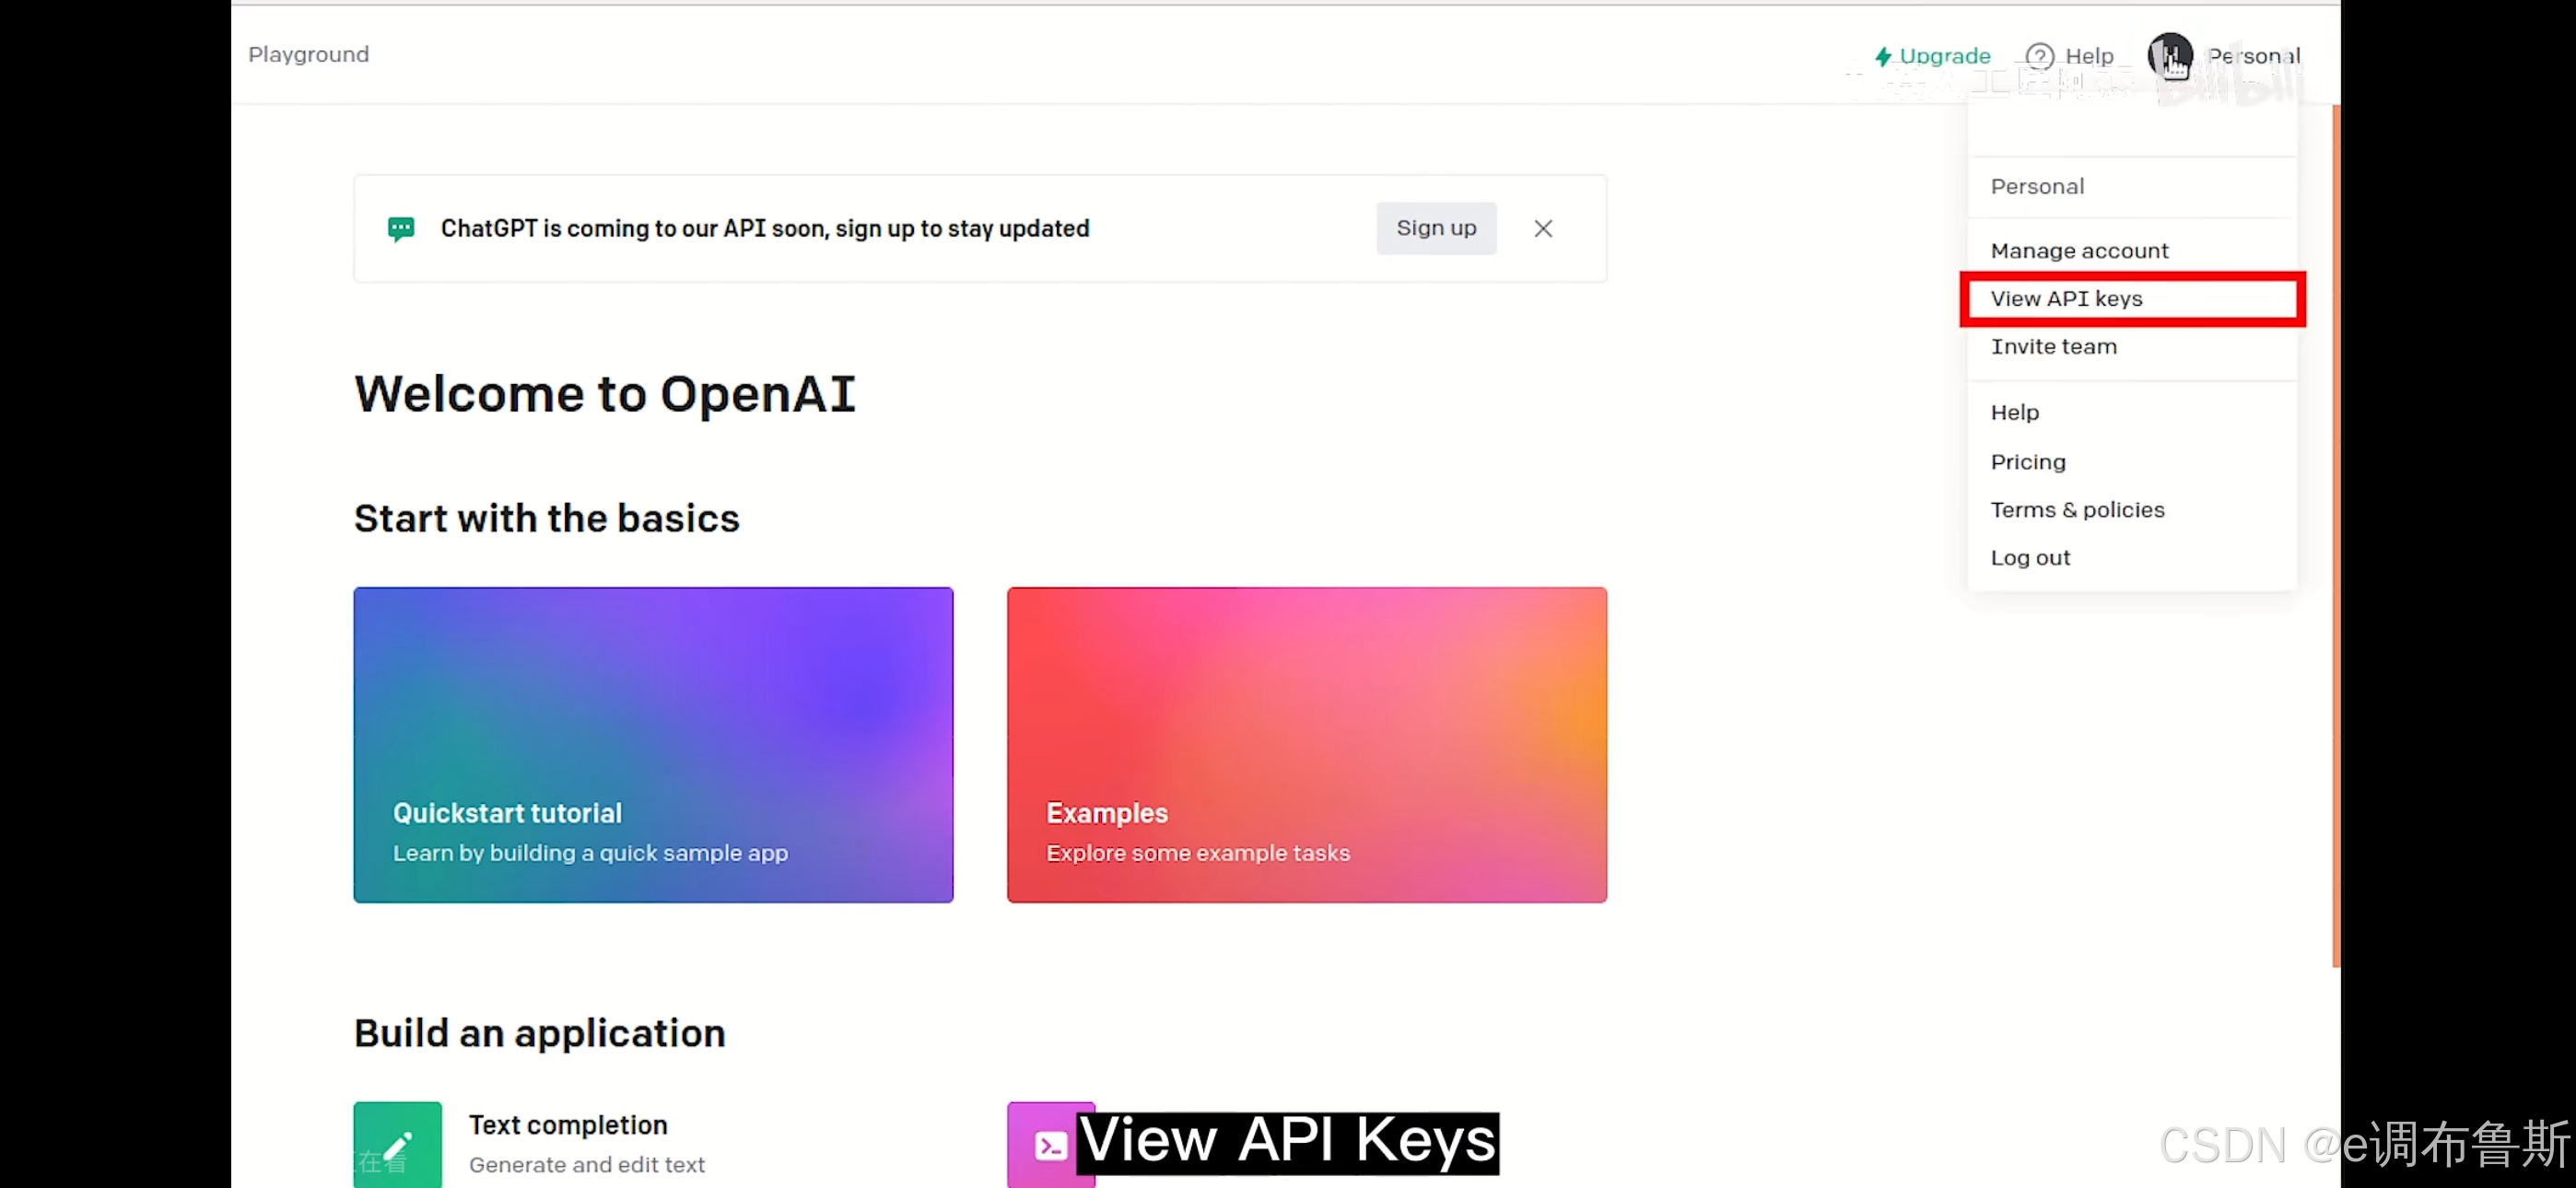The height and width of the screenshot is (1188, 2576).
Task: Dismiss the ChatGPT announcement banner
Action: pyautogui.click(x=1542, y=228)
